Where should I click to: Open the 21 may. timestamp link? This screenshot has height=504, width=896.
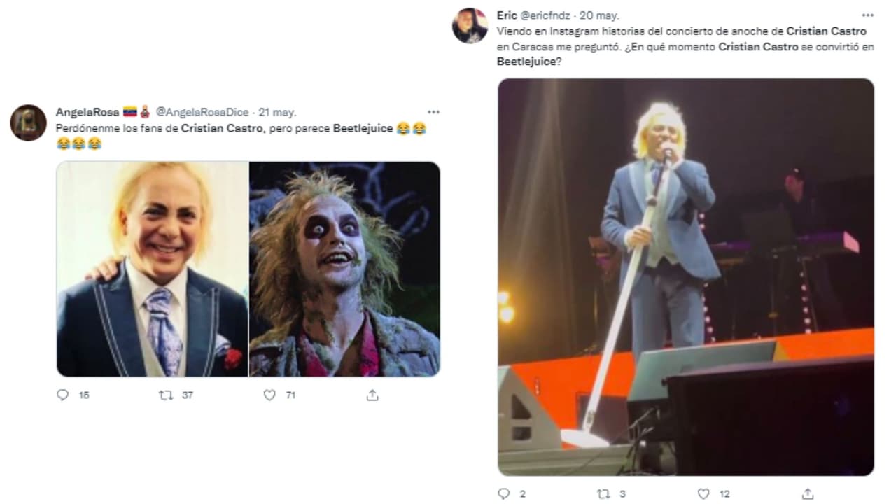278,112
